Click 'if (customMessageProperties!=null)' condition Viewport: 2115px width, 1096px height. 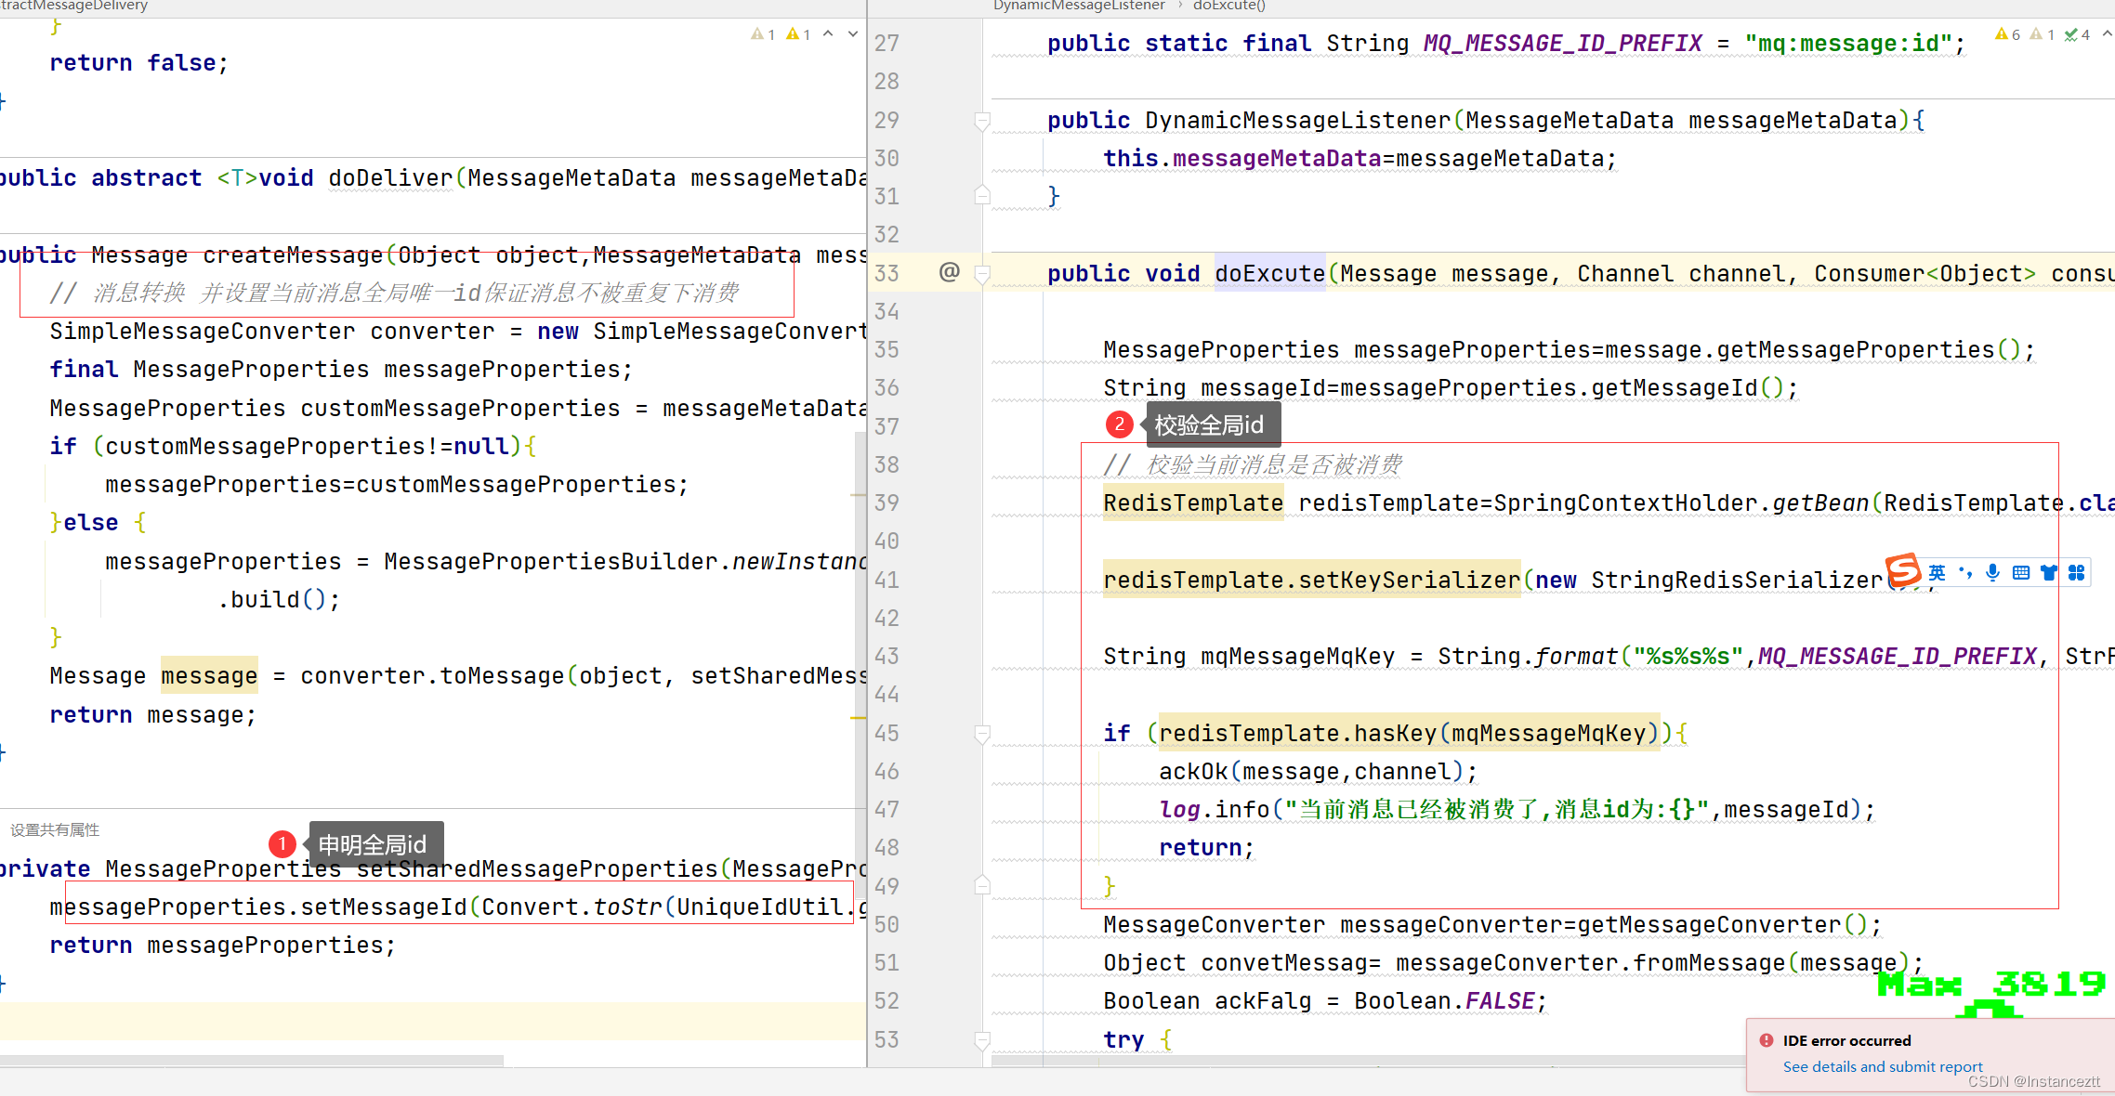coord(285,447)
